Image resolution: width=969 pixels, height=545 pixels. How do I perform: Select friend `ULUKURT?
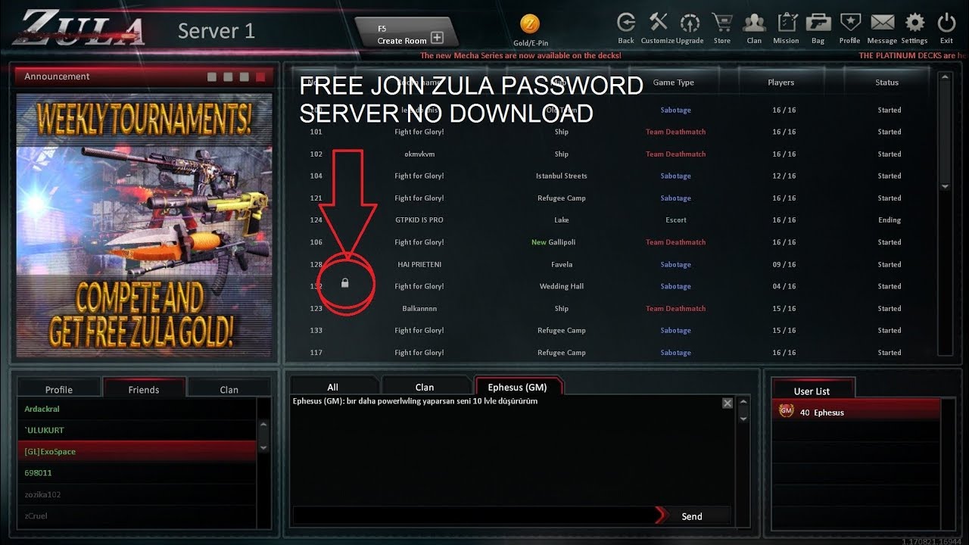pos(137,430)
